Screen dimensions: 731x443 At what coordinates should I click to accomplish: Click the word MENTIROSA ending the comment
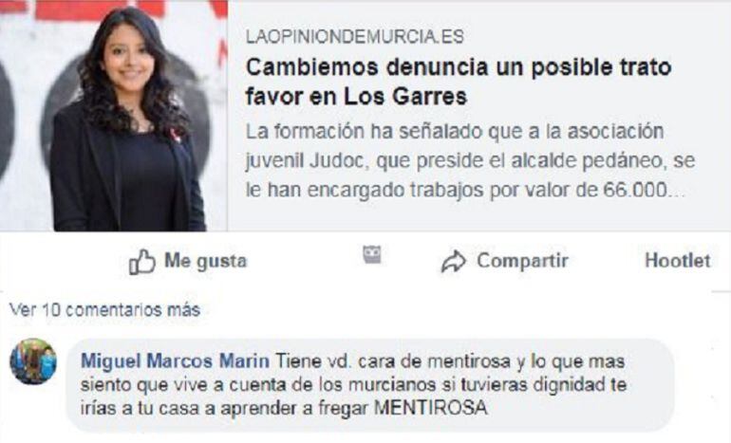pos(431,409)
